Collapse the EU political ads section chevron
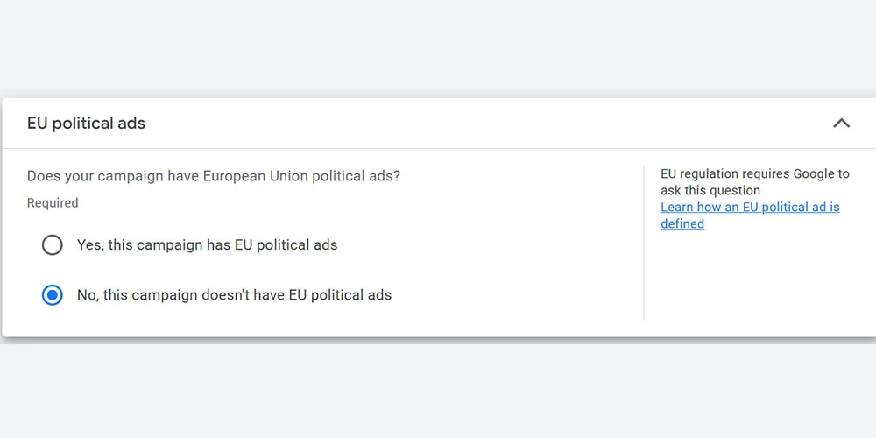The width and height of the screenshot is (876, 438). pos(841,124)
